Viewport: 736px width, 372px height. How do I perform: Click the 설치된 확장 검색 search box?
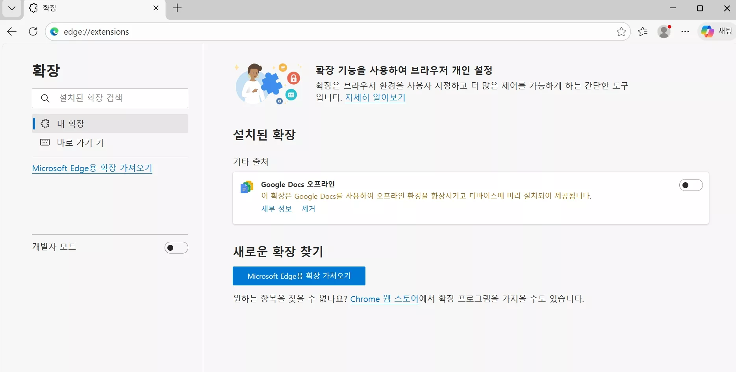pyautogui.click(x=110, y=98)
